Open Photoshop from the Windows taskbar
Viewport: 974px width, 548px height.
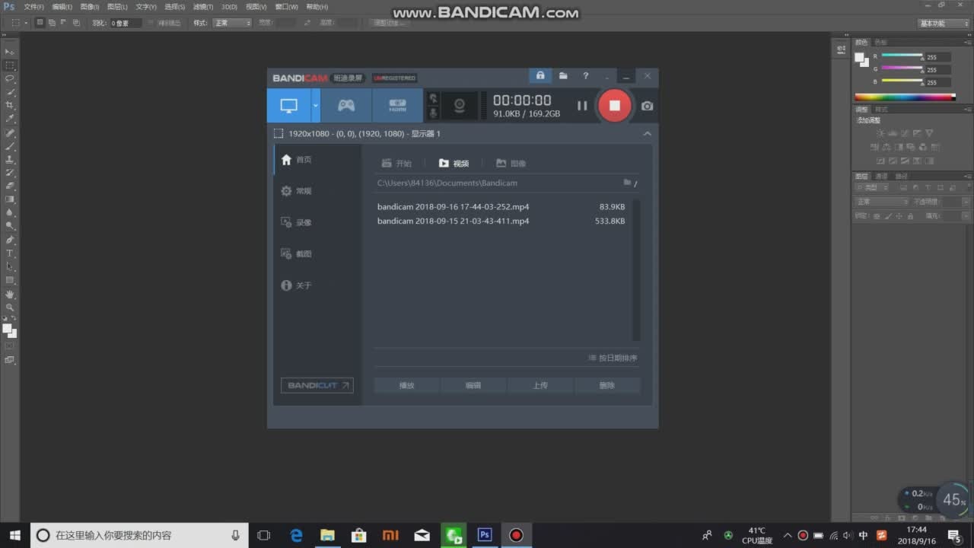click(x=485, y=535)
